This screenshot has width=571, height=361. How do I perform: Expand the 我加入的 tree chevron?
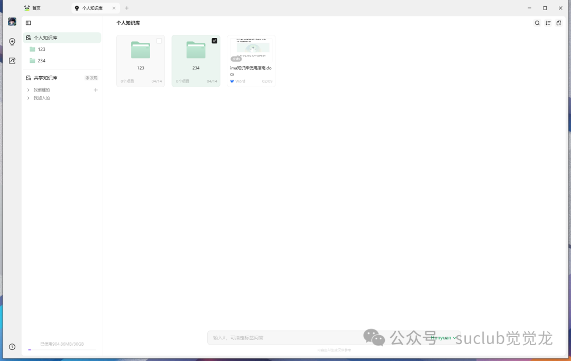[29, 98]
